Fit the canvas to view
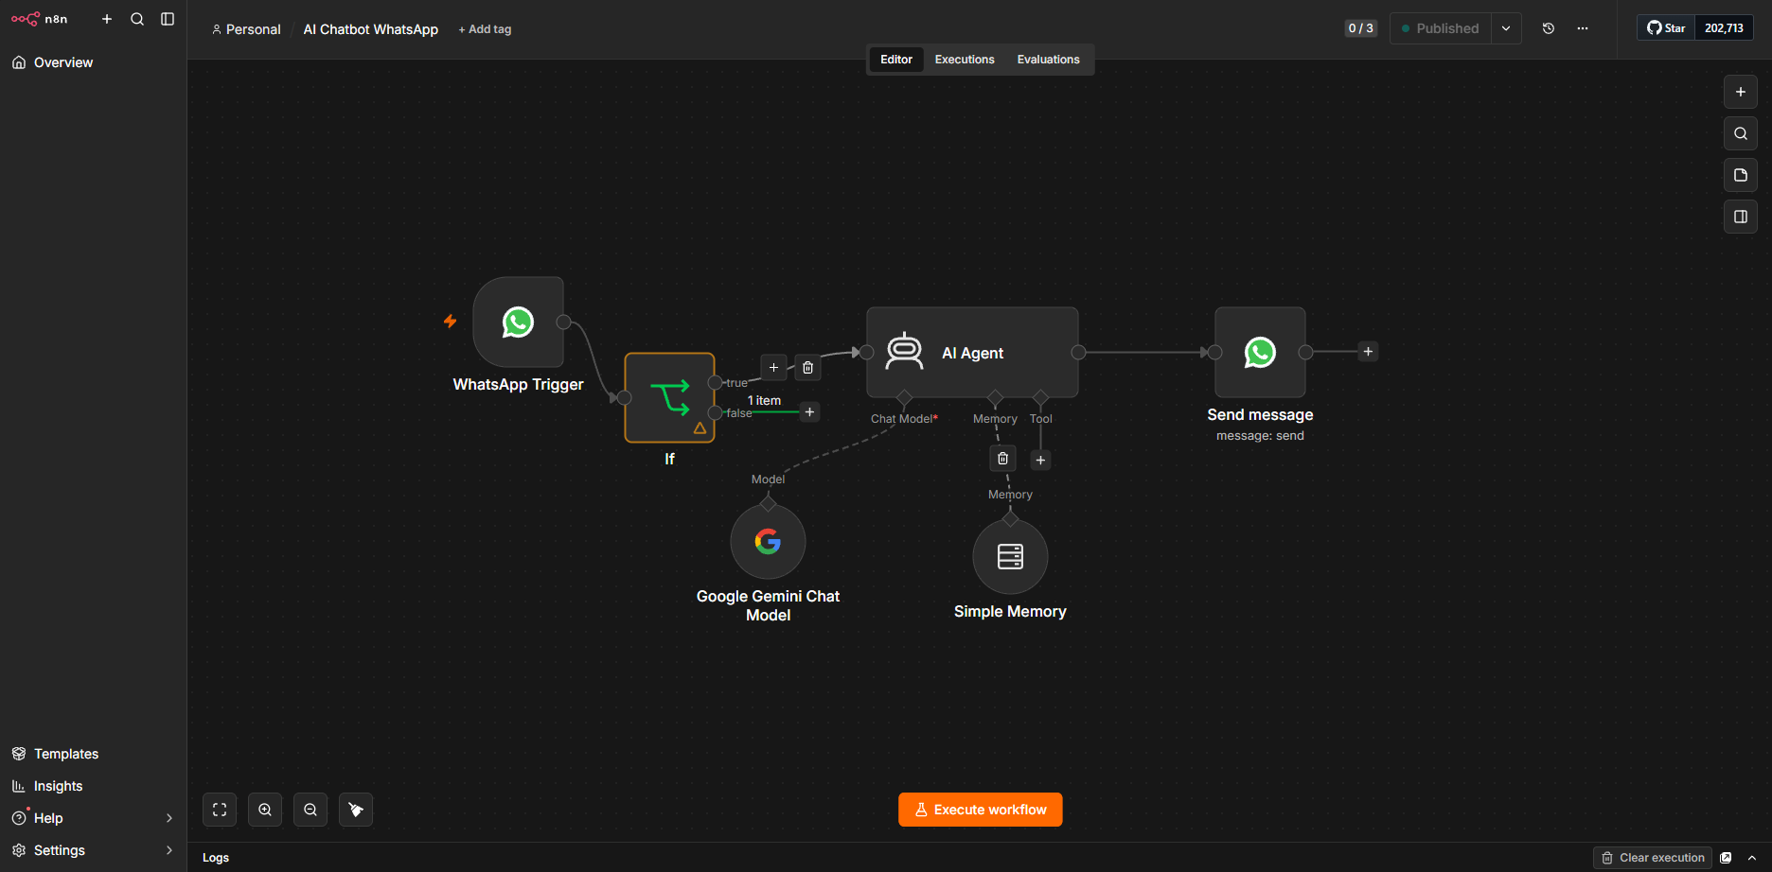This screenshot has height=872, width=1772. coord(220,810)
